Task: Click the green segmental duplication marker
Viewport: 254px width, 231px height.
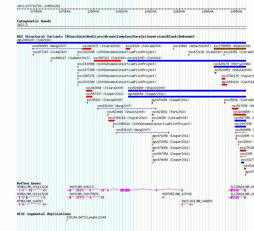Action: pyautogui.click(x=67, y=220)
